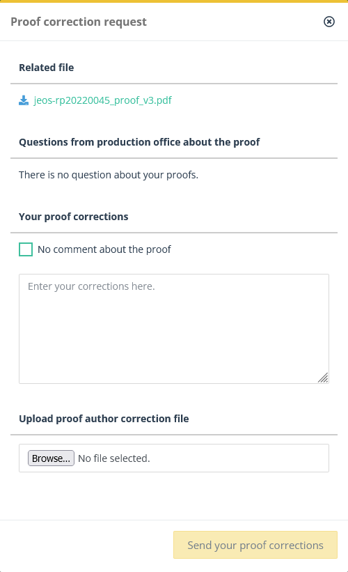Screen dimensions: 348x572
Task: Select Upload proof author correction file heading
Action: (104, 419)
